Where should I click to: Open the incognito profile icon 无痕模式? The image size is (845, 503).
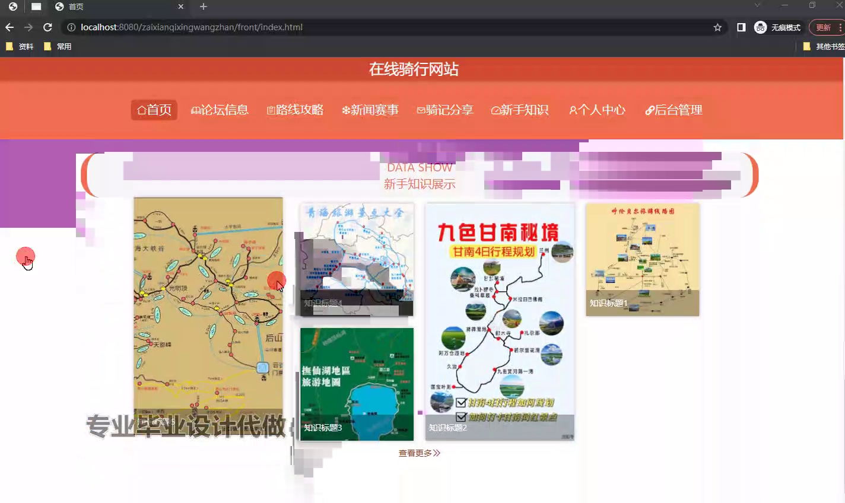tap(777, 27)
